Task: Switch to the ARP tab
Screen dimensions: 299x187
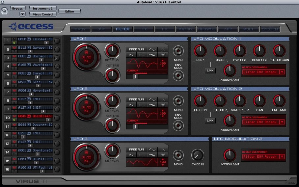Action: click(x=228, y=29)
